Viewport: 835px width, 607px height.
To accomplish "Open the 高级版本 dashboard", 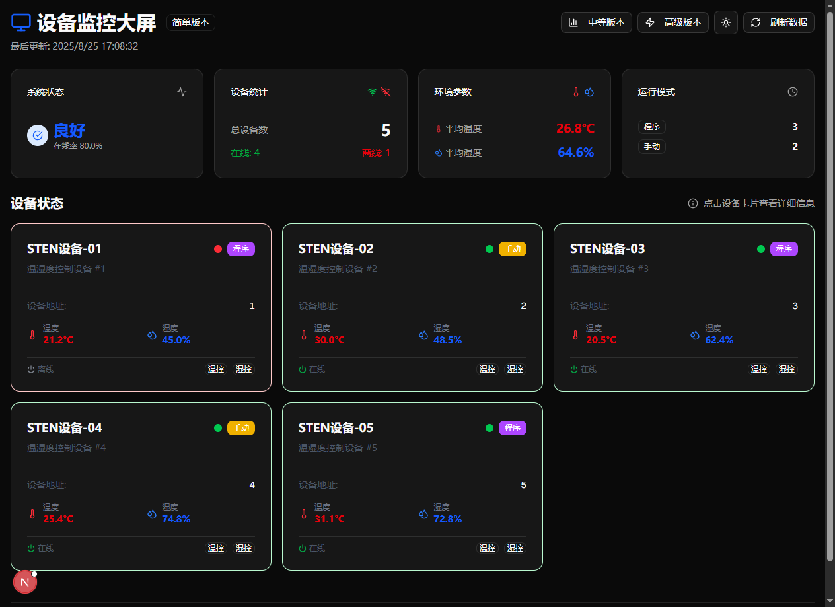I will pos(672,22).
